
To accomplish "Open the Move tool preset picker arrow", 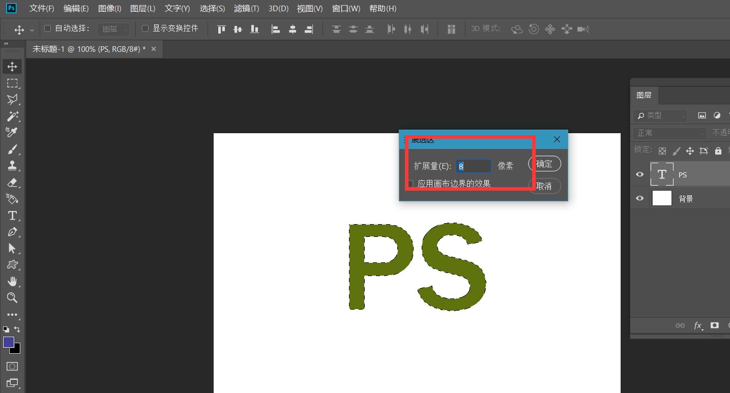I will pos(33,29).
